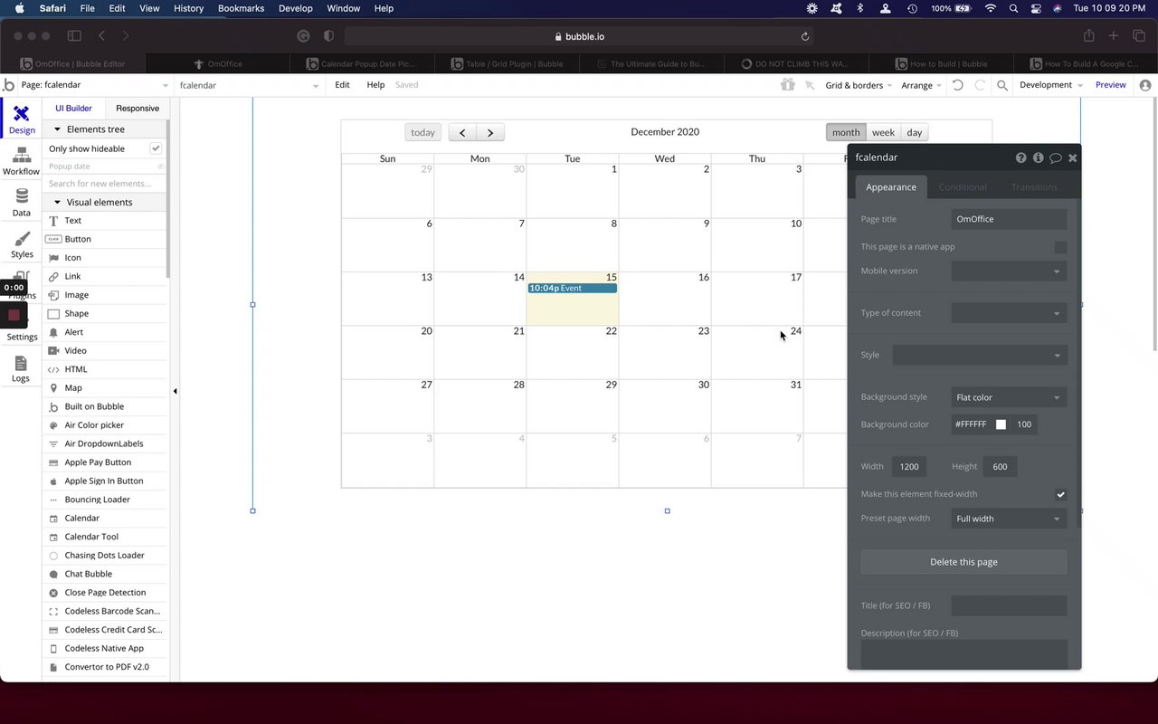Click the white background color swatch
Viewport: 1158px width, 724px height.
click(1001, 424)
